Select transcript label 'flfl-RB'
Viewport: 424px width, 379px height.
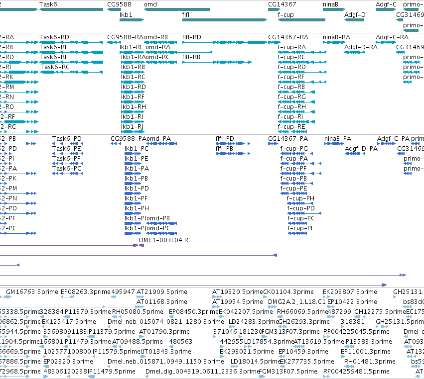click(191, 57)
